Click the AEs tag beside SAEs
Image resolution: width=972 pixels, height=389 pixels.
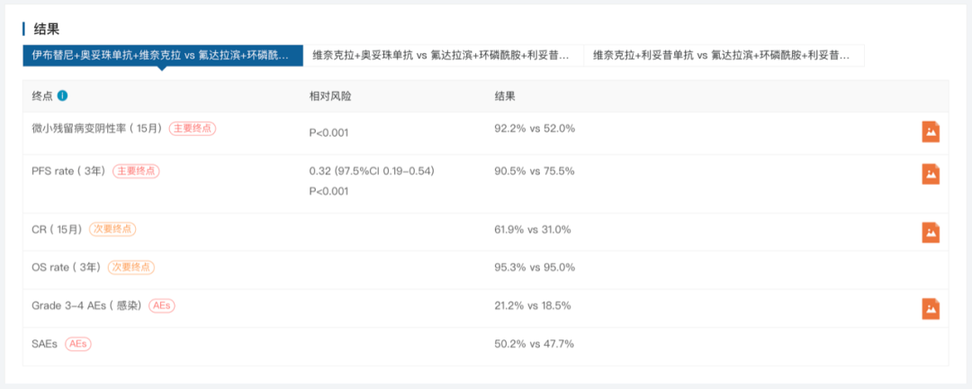click(78, 344)
